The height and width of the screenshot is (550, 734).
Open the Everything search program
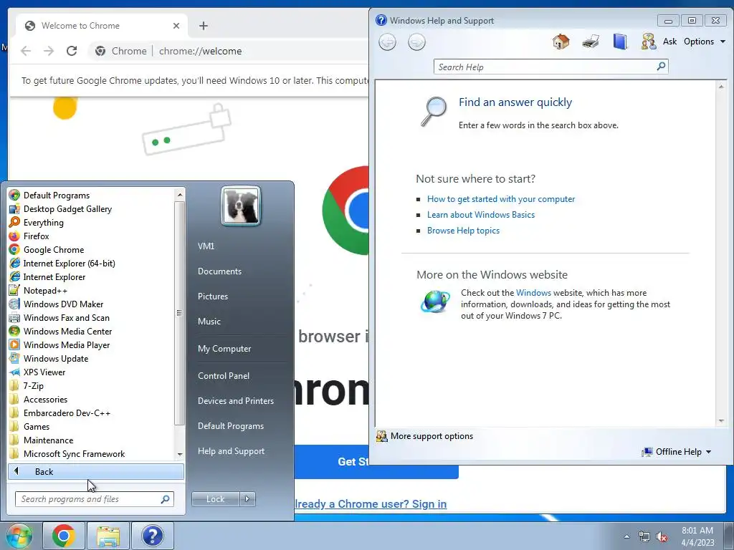[x=43, y=223]
